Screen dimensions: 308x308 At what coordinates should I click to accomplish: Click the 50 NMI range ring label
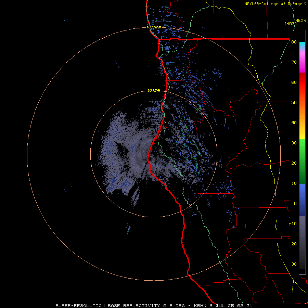point(154,90)
